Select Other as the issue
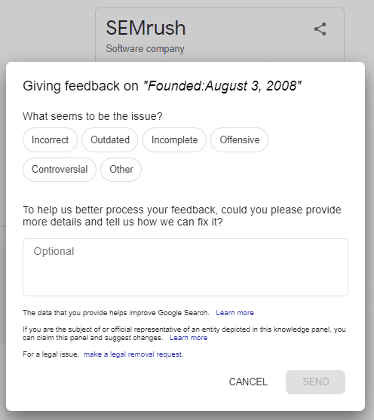Image resolution: width=374 pixels, height=420 pixels. [x=121, y=170]
